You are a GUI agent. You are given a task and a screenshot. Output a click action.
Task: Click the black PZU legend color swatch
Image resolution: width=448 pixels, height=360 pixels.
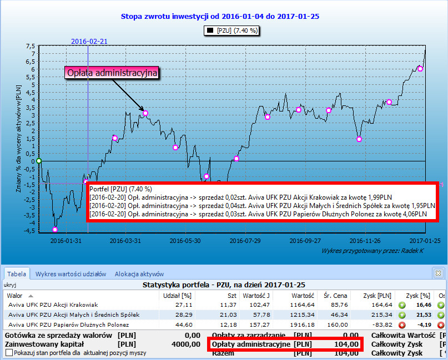(210, 31)
